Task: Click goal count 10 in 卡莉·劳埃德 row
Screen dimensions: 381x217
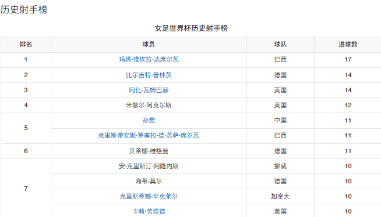Action: 348,211
